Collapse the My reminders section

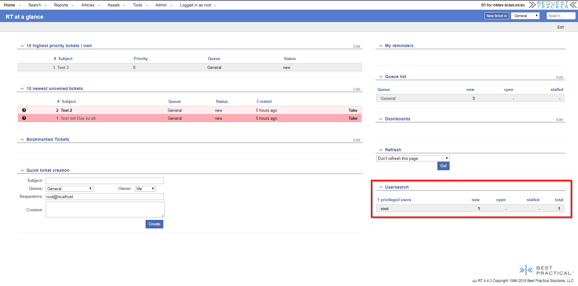pyautogui.click(x=381, y=46)
